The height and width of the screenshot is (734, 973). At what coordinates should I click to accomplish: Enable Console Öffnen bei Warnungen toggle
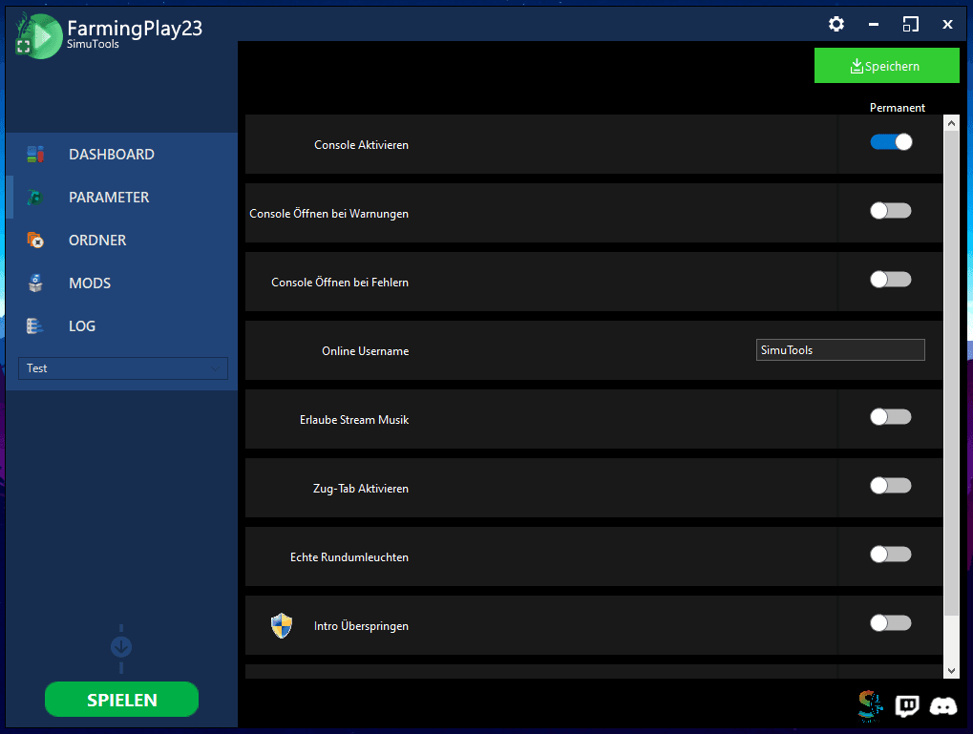891,211
